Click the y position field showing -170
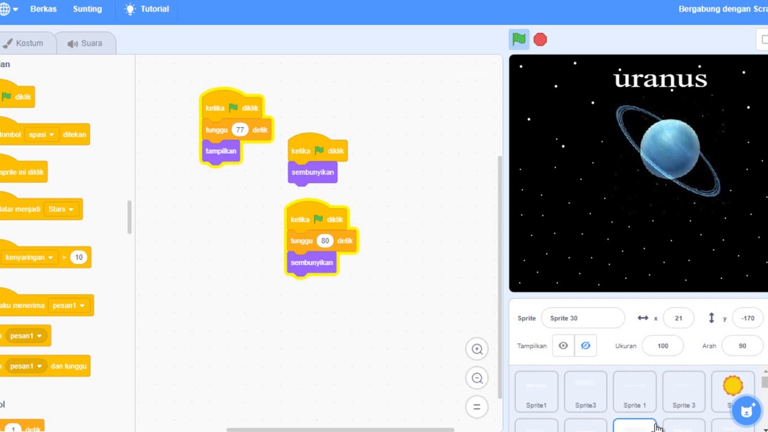 pos(748,318)
